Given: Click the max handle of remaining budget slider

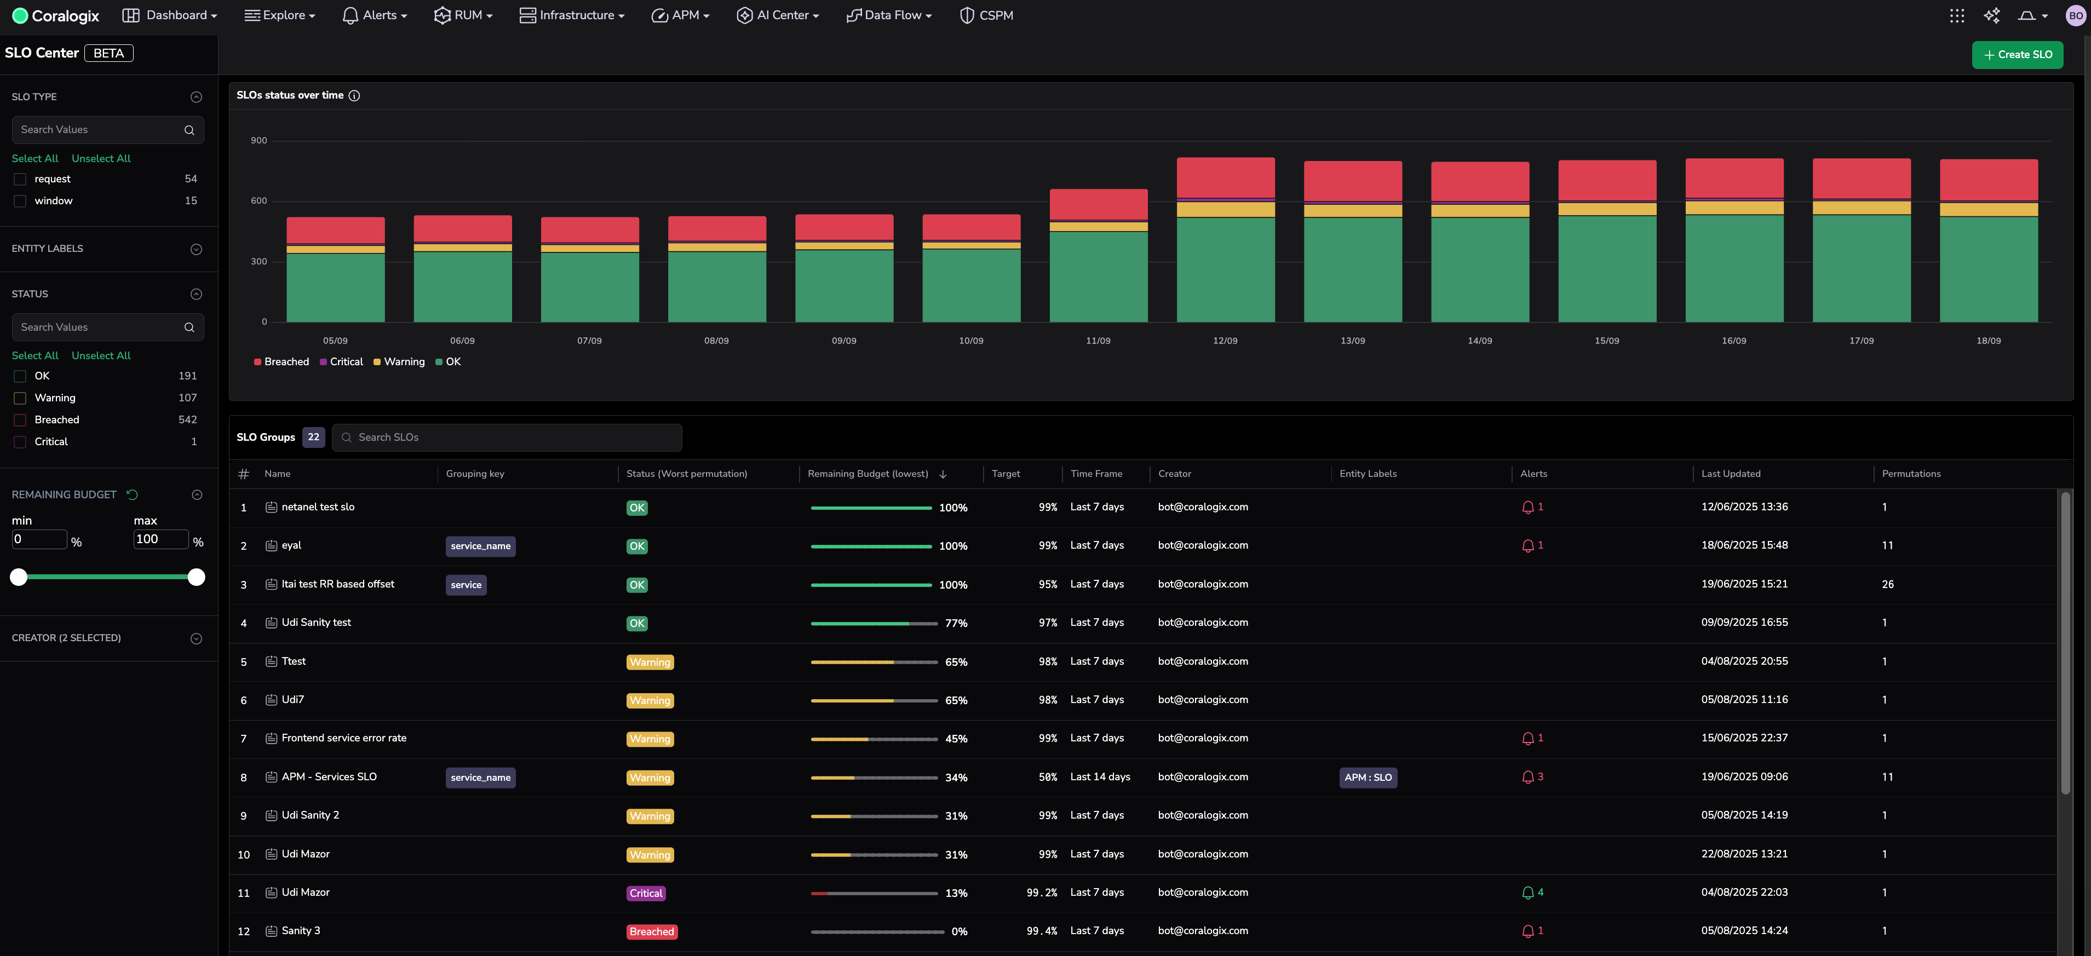Looking at the screenshot, I should (x=196, y=577).
